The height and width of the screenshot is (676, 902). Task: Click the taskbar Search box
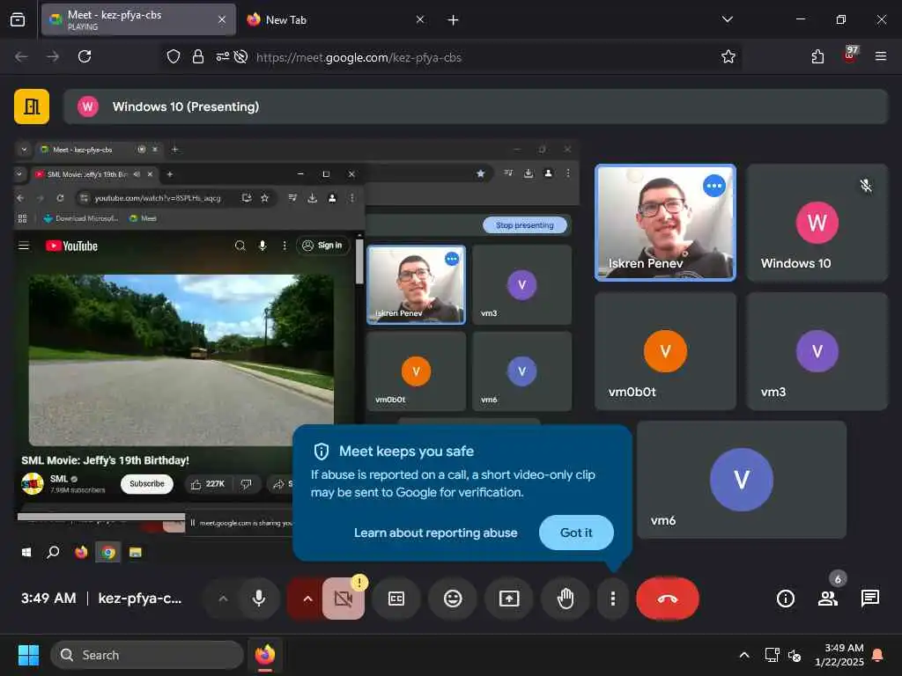click(147, 655)
